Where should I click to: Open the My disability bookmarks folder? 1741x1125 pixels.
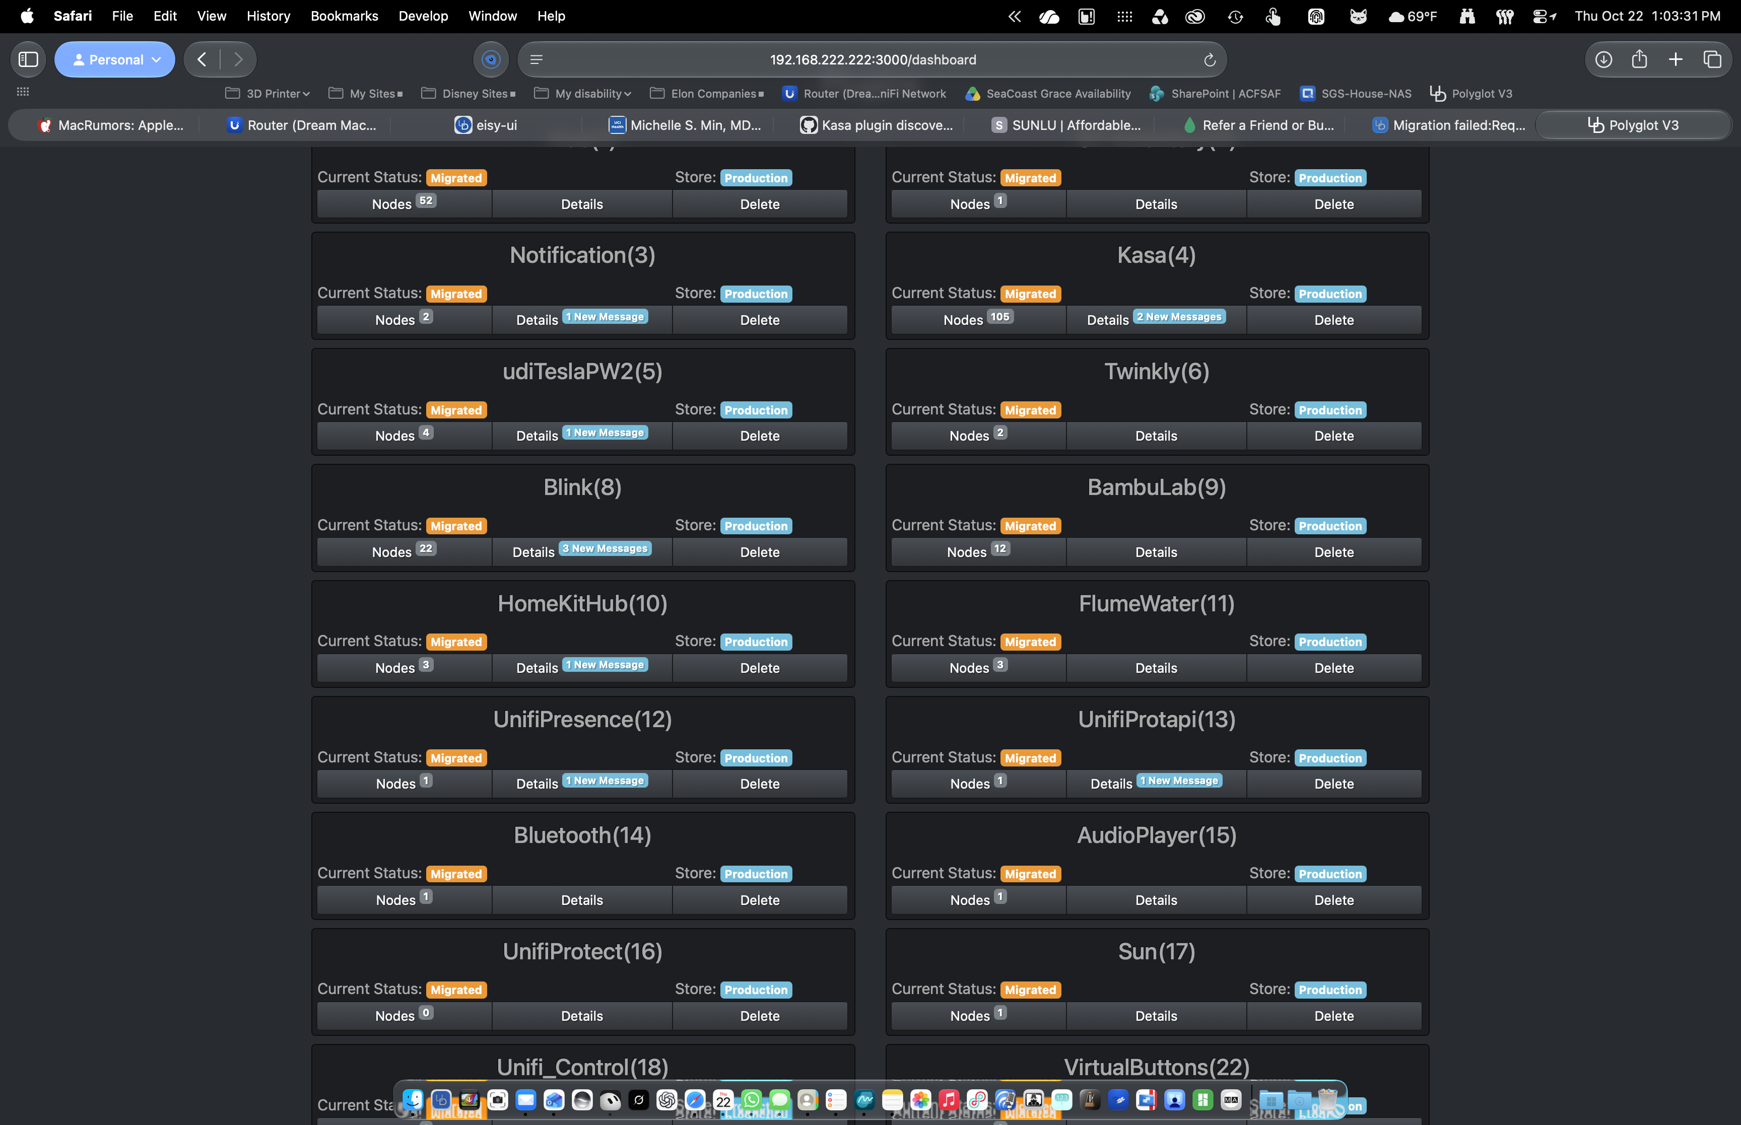point(583,94)
